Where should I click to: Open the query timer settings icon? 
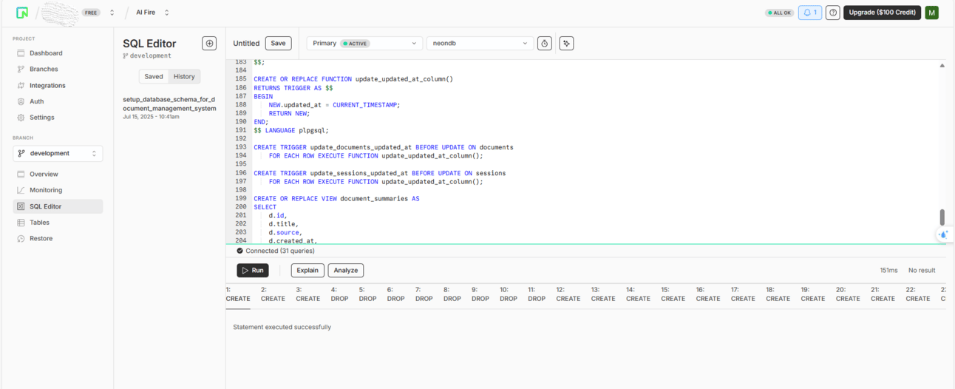[545, 44]
